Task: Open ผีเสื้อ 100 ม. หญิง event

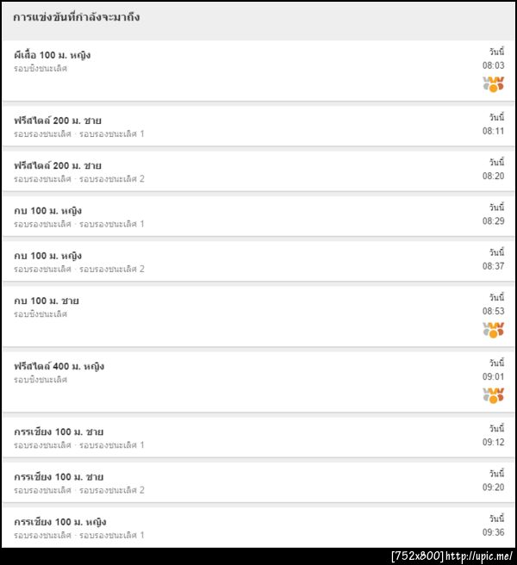Action: pos(53,55)
